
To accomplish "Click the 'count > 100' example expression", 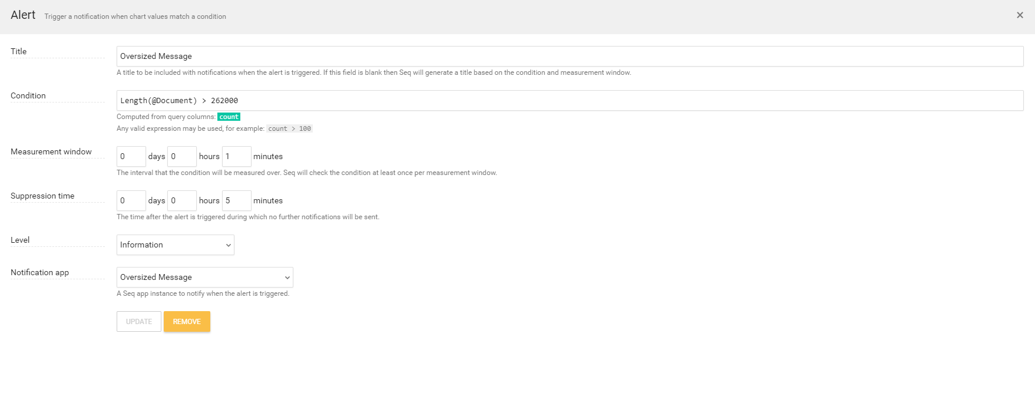I will point(289,128).
